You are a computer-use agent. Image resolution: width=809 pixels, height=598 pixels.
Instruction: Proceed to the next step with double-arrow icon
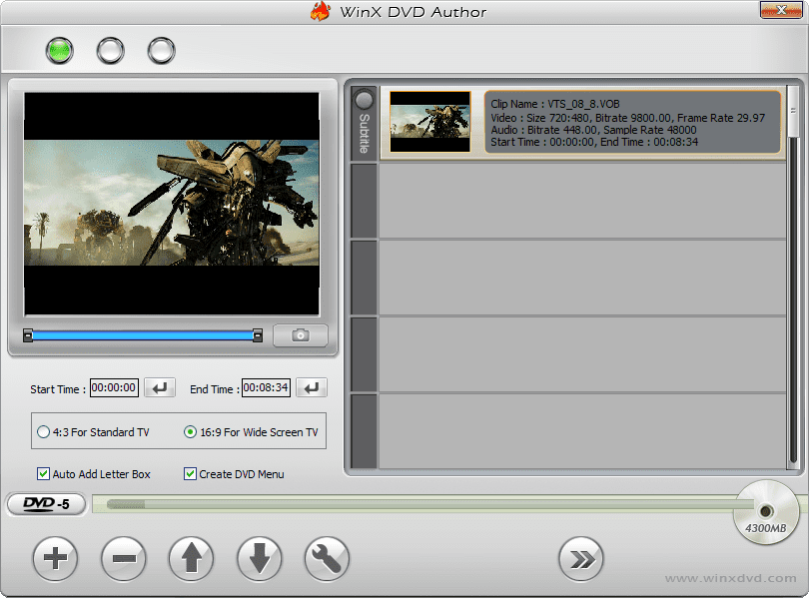tap(582, 559)
